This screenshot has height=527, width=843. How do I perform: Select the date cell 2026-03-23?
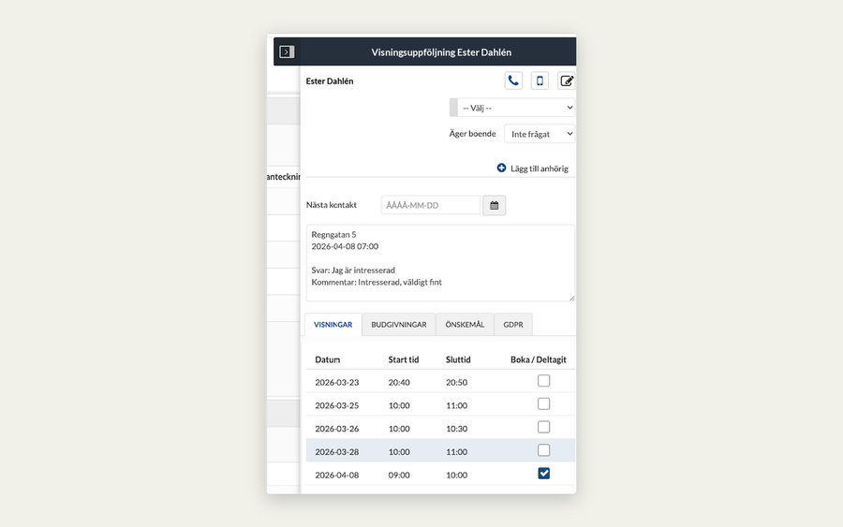click(x=336, y=383)
